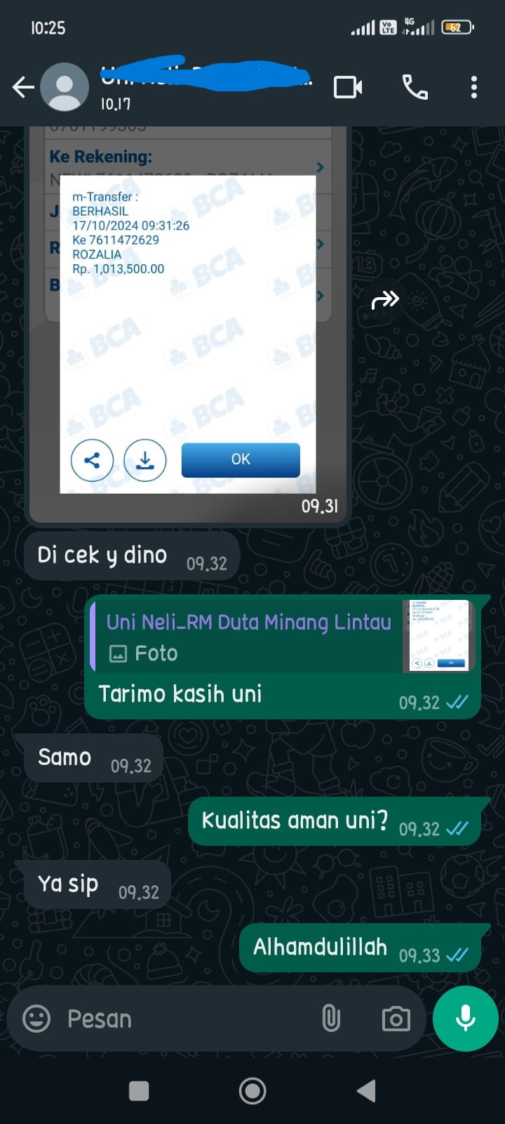
Task: Tap Android recent apps square button
Action: (139, 1091)
